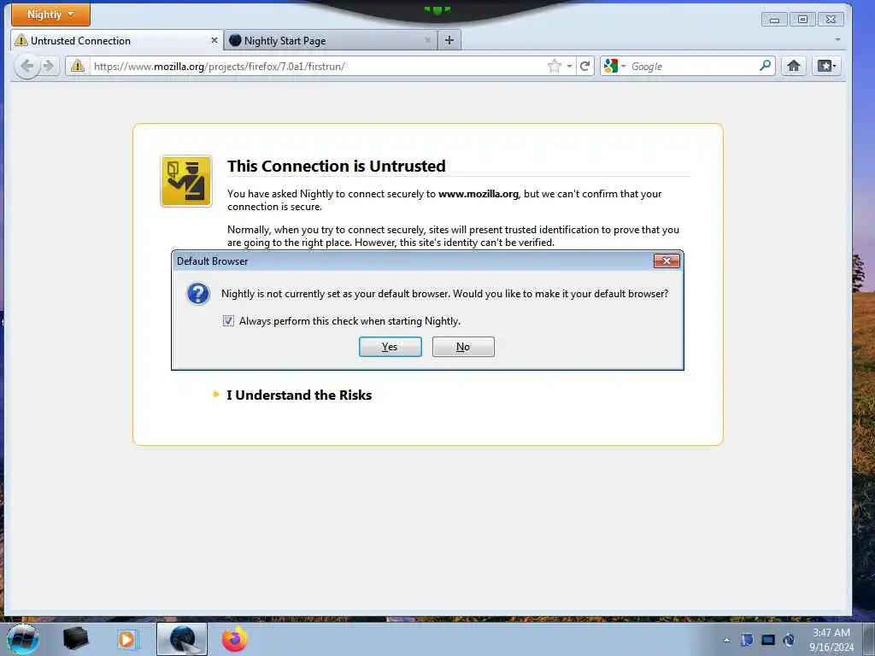The width and height of the screenshot is (875, 656).
Task: Click the network monitor tray icon
Action: click(768, 640)
